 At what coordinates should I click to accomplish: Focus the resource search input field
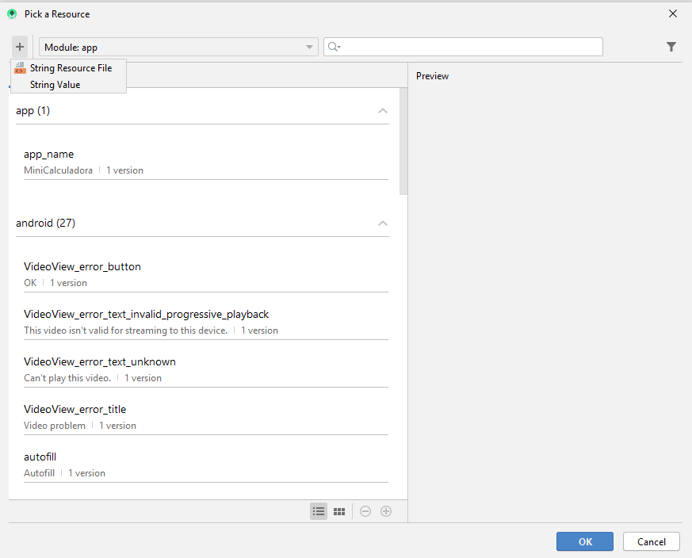point(472,47)
